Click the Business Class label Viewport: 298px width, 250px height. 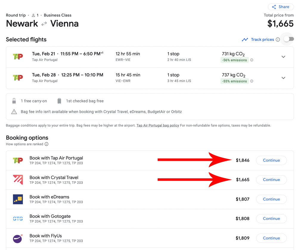(x=58, y=15)
